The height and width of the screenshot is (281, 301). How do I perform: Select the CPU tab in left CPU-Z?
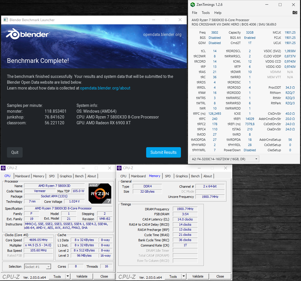point(8,176)
